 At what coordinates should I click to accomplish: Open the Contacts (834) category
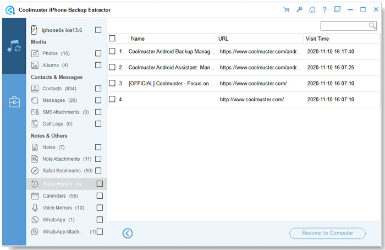(x=59, y=89)
